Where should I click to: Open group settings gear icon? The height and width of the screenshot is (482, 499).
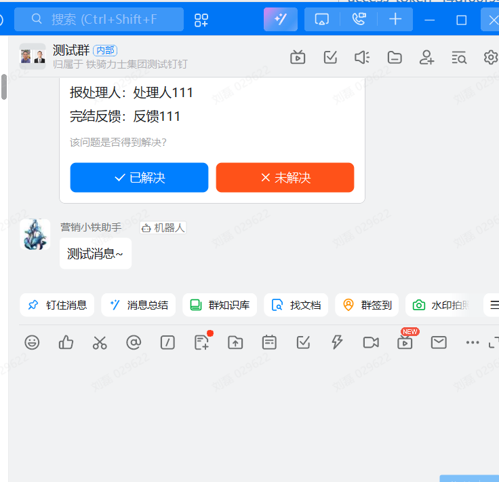491,58
